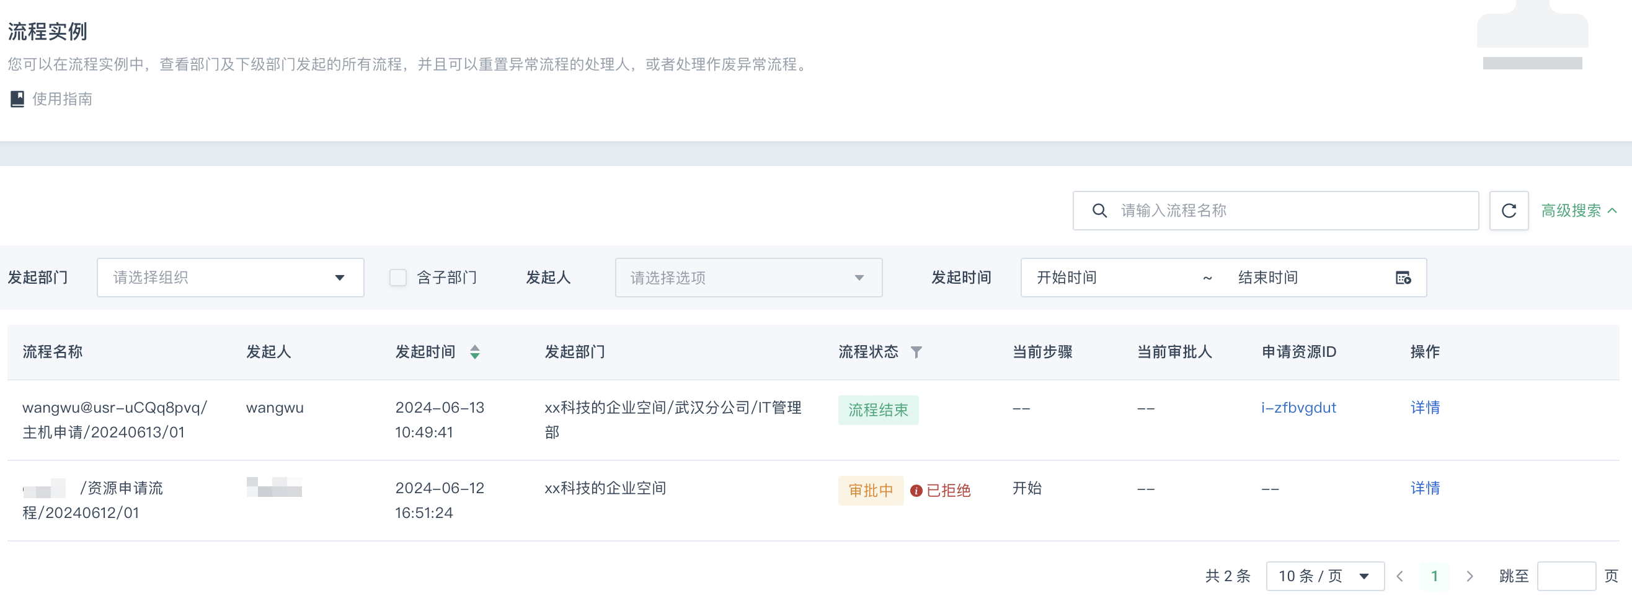The width and height of the screenshot is (1632, 601).
Task: Toggle the 含子部门 checkbox
Action: pyautogui.click(x=398, y=278)
